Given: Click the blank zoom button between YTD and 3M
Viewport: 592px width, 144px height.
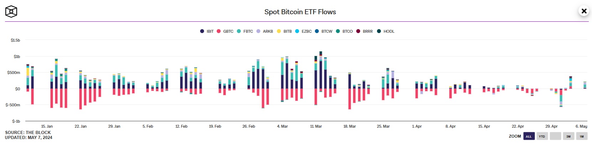Looking at the screenshot, I should coord(555,136).
